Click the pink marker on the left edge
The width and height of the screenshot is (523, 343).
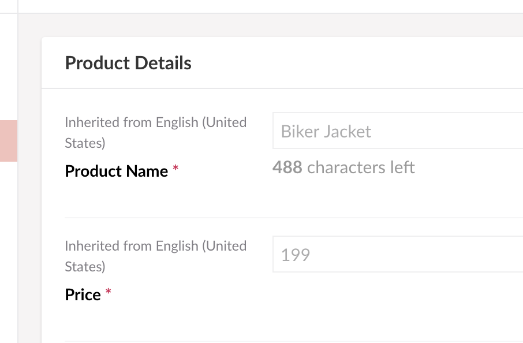point(9,140)
